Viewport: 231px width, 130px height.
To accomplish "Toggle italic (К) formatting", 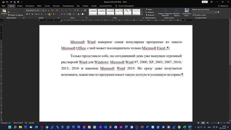I will click(x=30, y=14).
